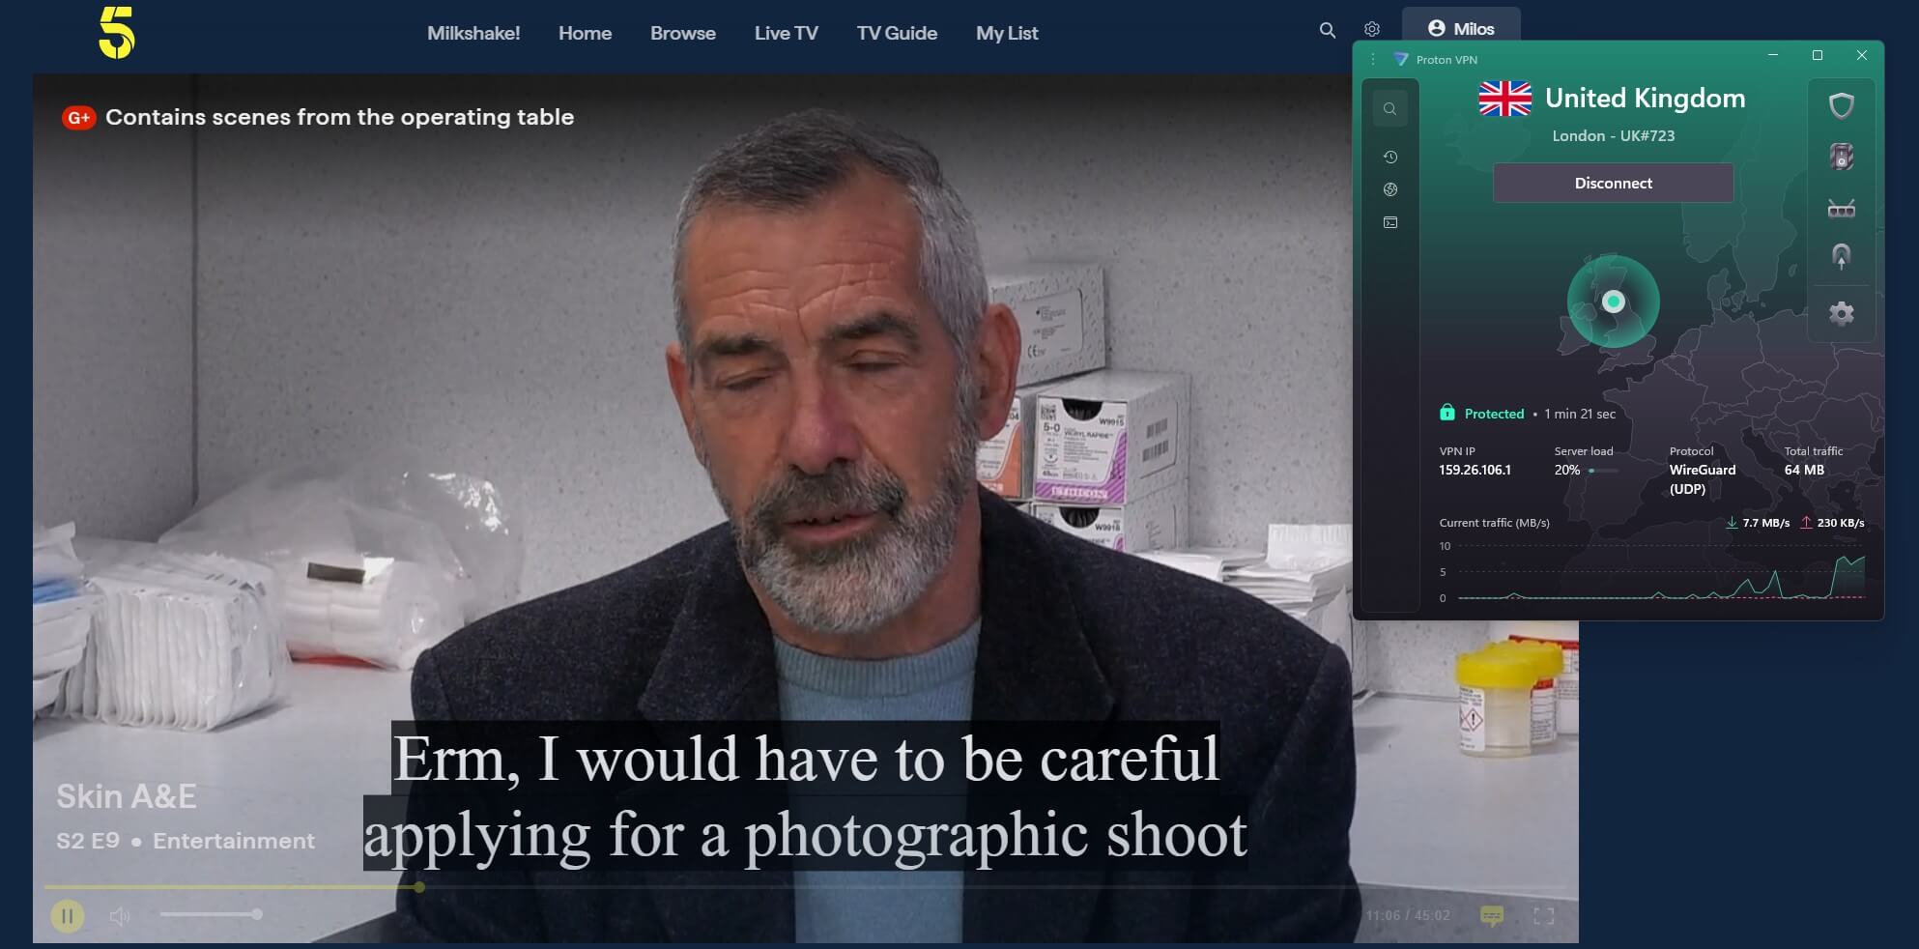This screenshot has height=949, width=1919.
Task: Open the Browse menu item
Action: click(683, 33)
